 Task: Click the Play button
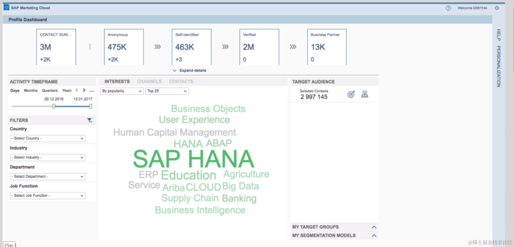pos(9,245)
